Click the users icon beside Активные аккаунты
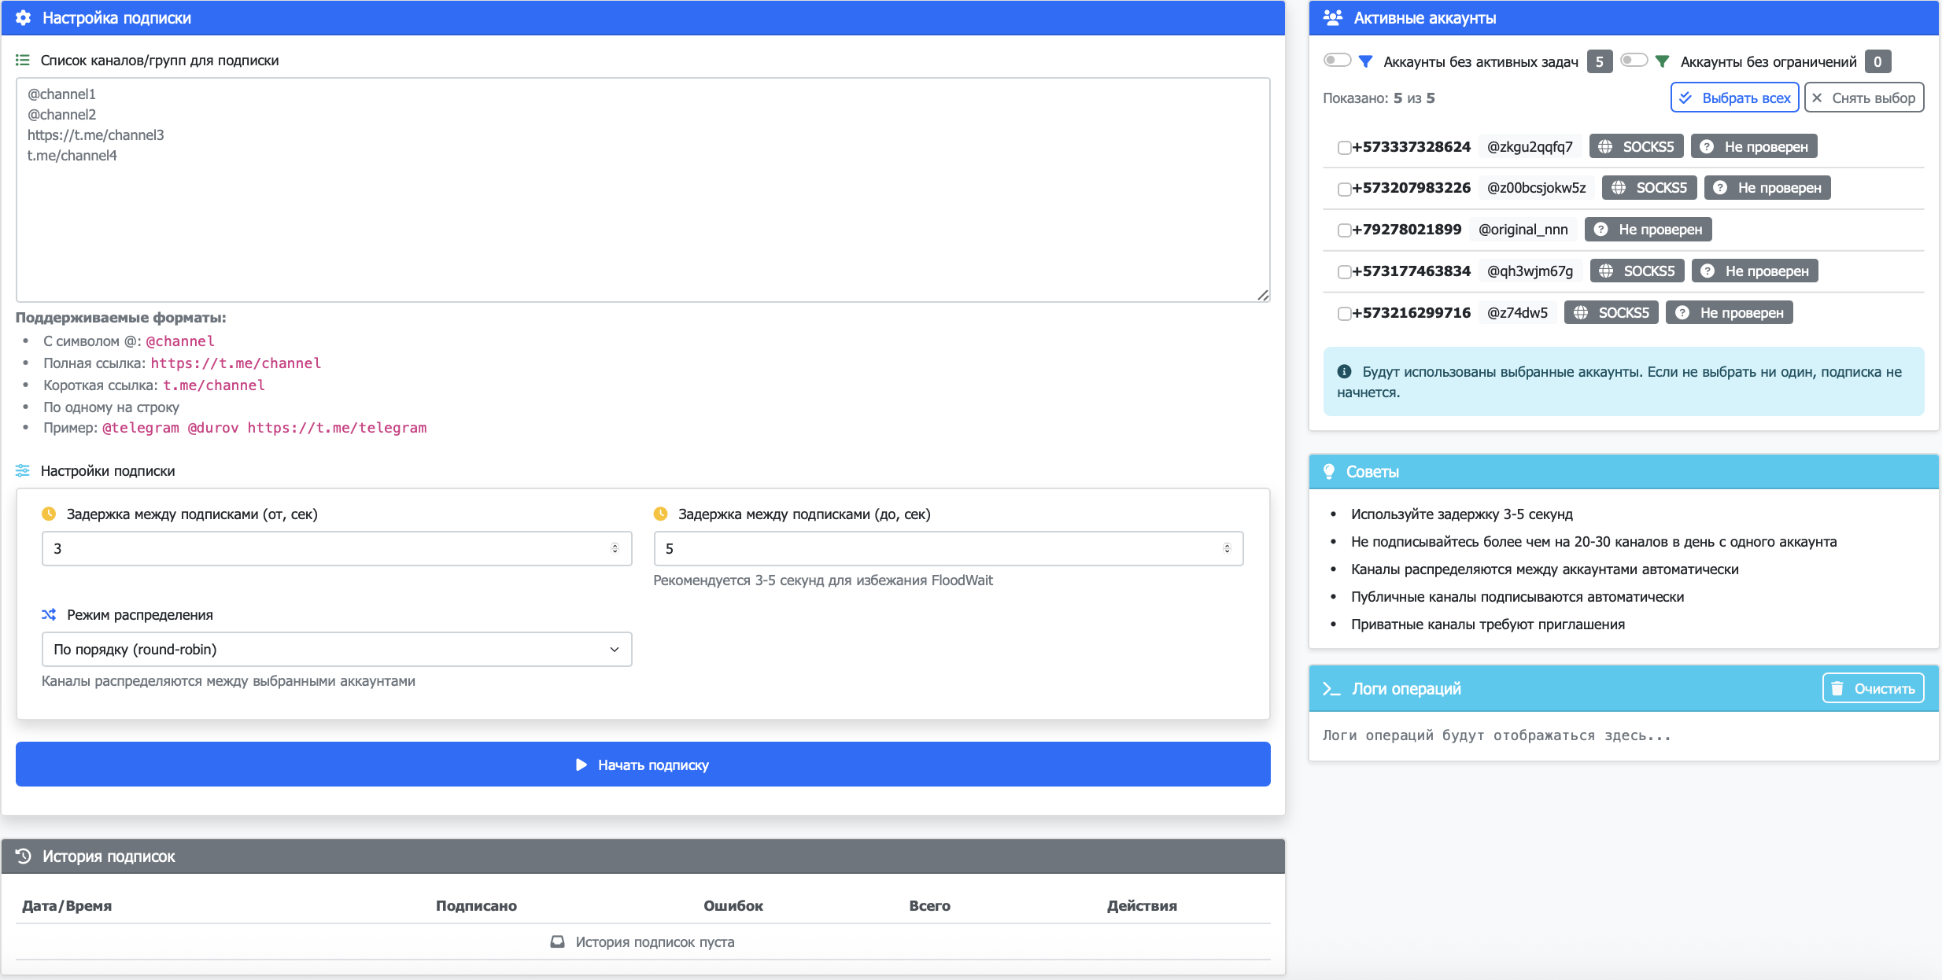The width and height of the screenshot is (1942, 980). pyautogui.click(x=1332, y=17)
